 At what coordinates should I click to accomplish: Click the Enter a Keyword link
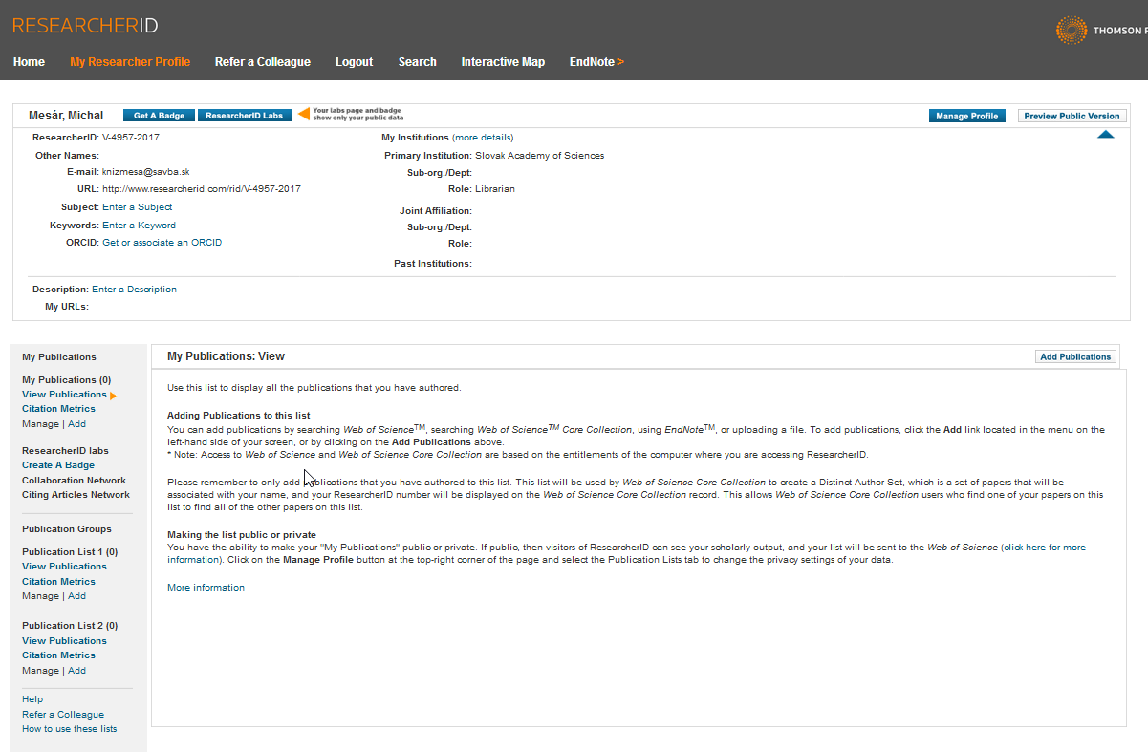click(x=140, y=226)
